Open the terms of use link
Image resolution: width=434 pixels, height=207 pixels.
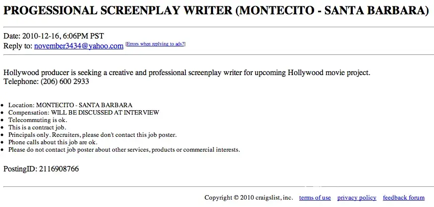[x=315, y=198]
